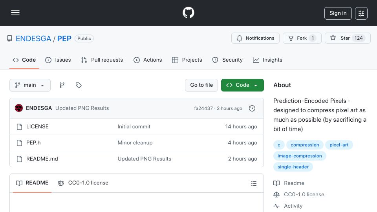Click the image-compression topic tag
This screenshot has width=377, height=212.
[x=300, y=156]
